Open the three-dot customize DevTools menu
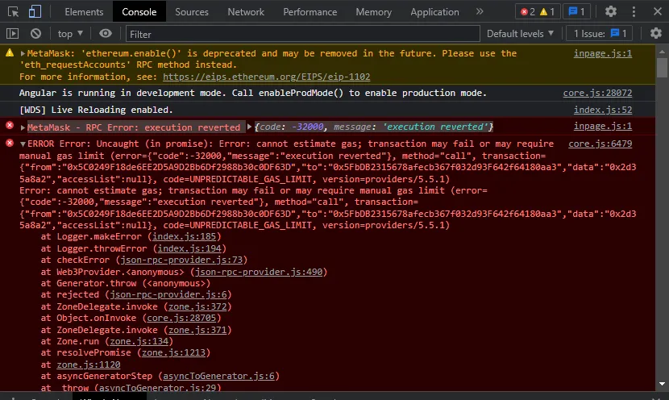Screen dimensions: 669x400 [x=634, y=11]
